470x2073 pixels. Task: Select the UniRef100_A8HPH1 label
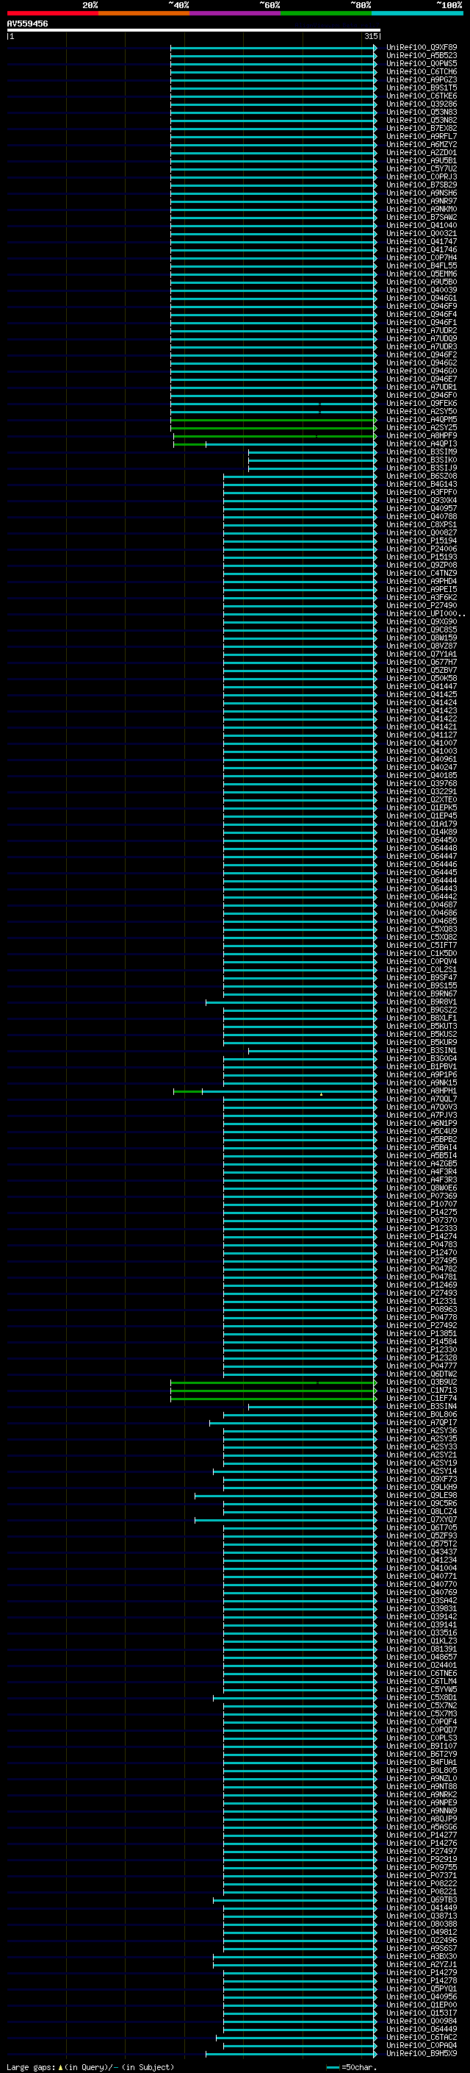[x=422, y=1091]
